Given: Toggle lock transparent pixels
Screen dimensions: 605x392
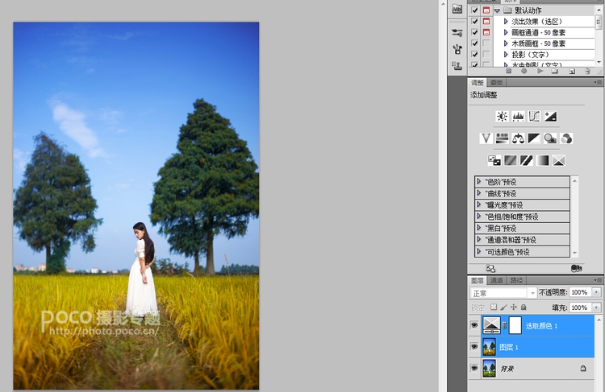Looking at the screenshot, I should pyautogui.click(x=494, y=307).
